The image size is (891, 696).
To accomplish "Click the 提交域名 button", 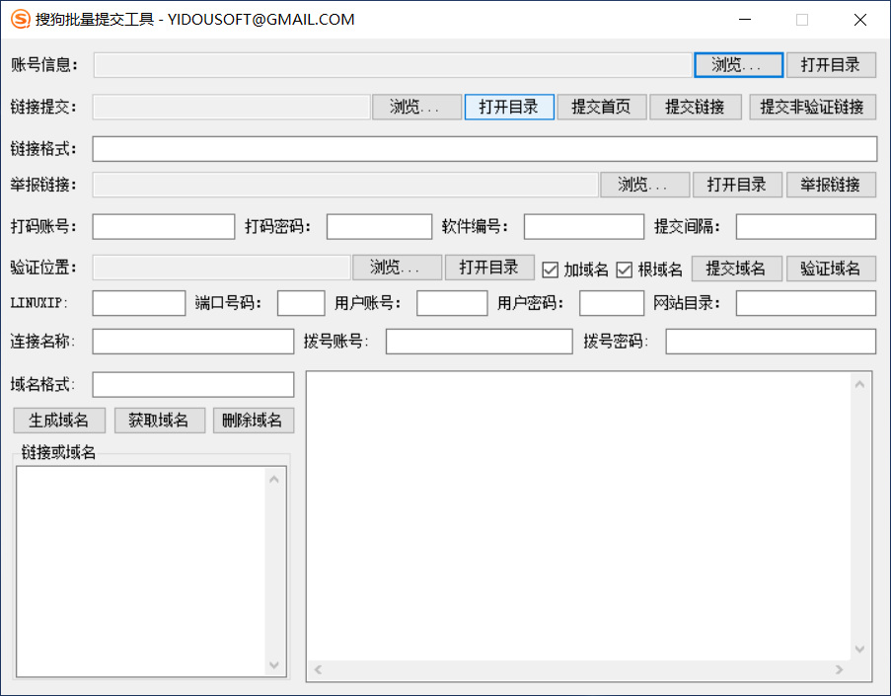I will click(x=736, y=269).
